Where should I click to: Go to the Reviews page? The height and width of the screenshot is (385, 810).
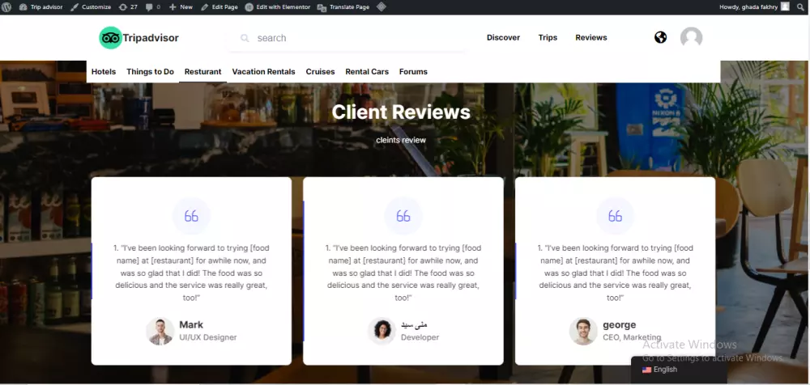click(x=591, y=38)
